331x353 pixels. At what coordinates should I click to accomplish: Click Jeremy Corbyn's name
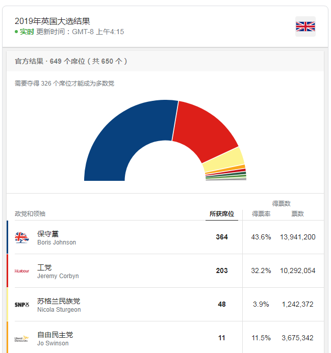(x=58, y=276)
